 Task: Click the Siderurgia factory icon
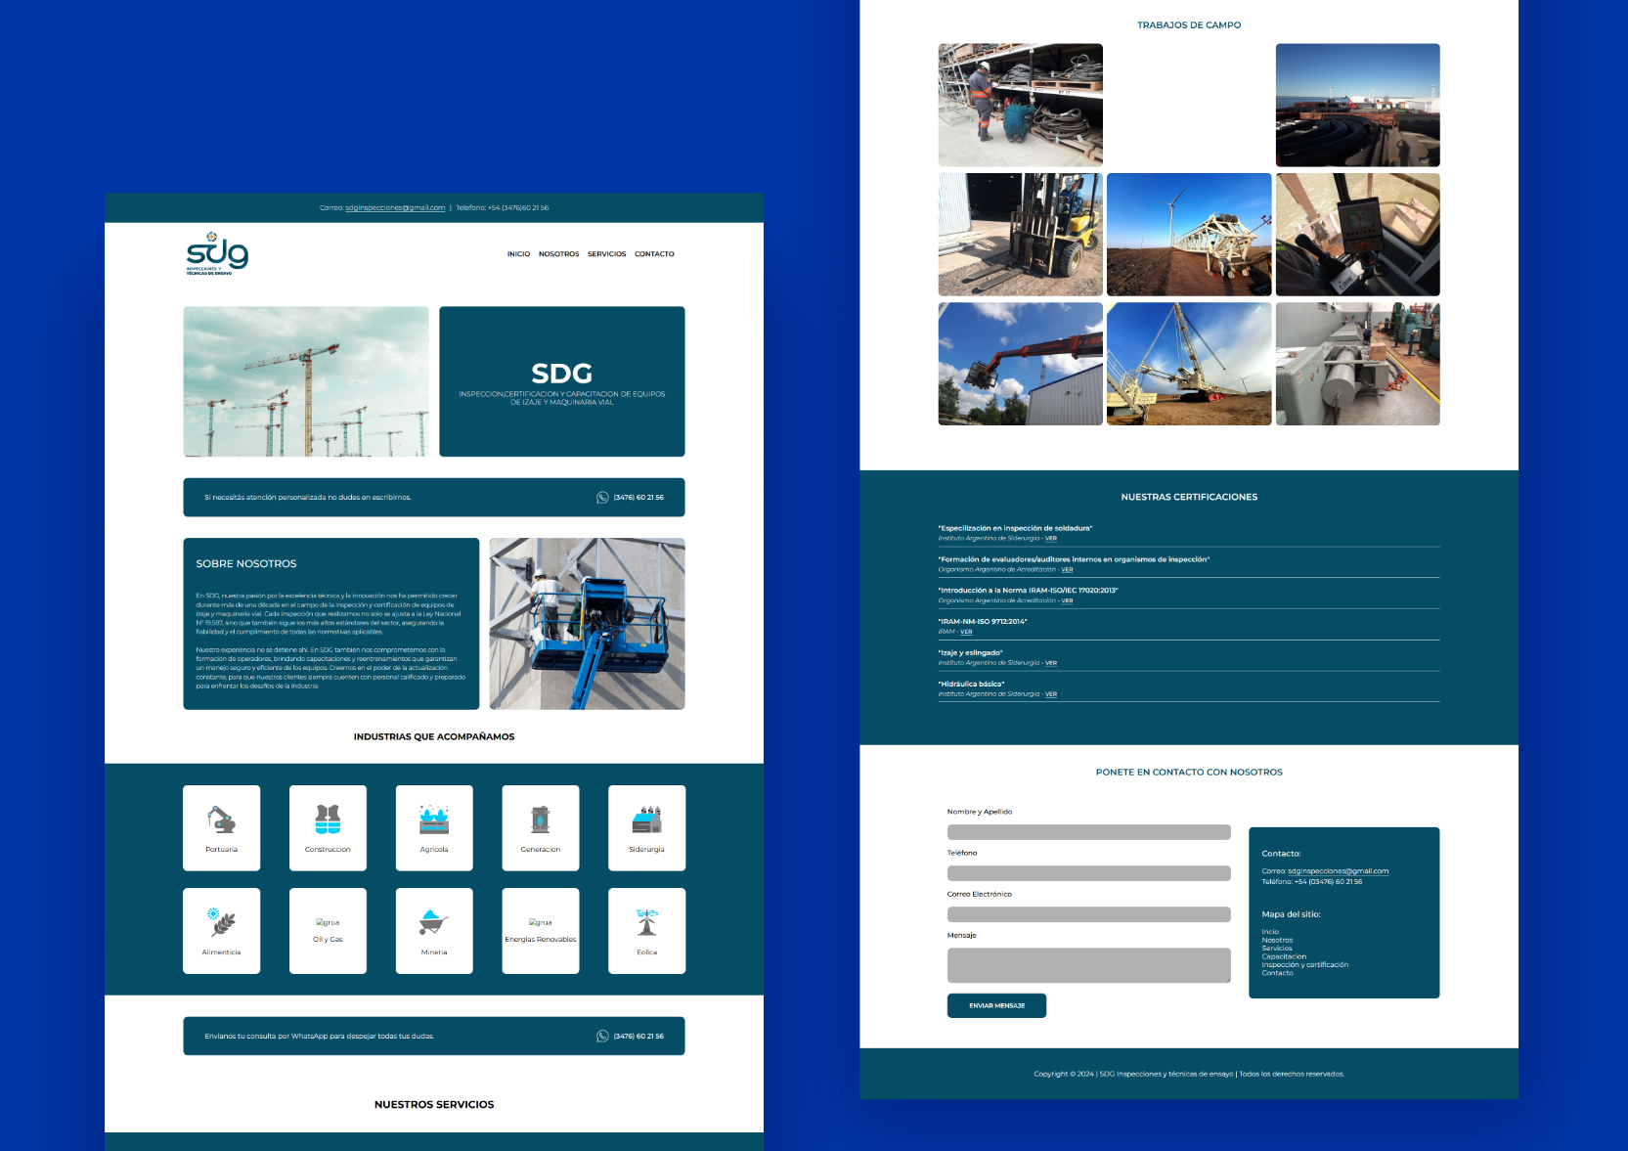pyautogui.click(x=646, y=819)
